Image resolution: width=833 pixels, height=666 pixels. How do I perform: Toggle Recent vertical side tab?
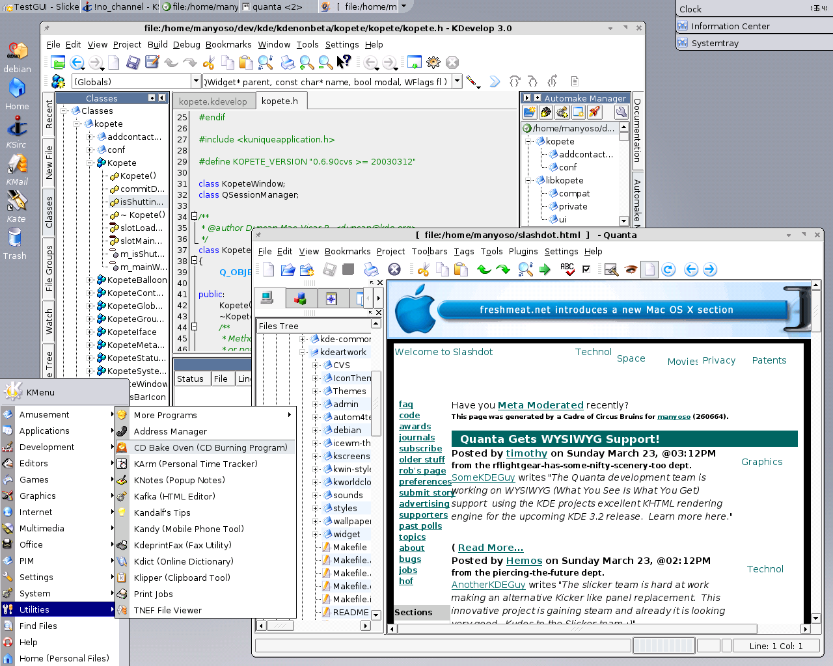point(49,114)
